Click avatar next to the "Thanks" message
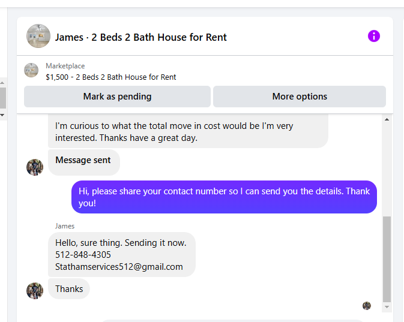 tap(35, 291)
